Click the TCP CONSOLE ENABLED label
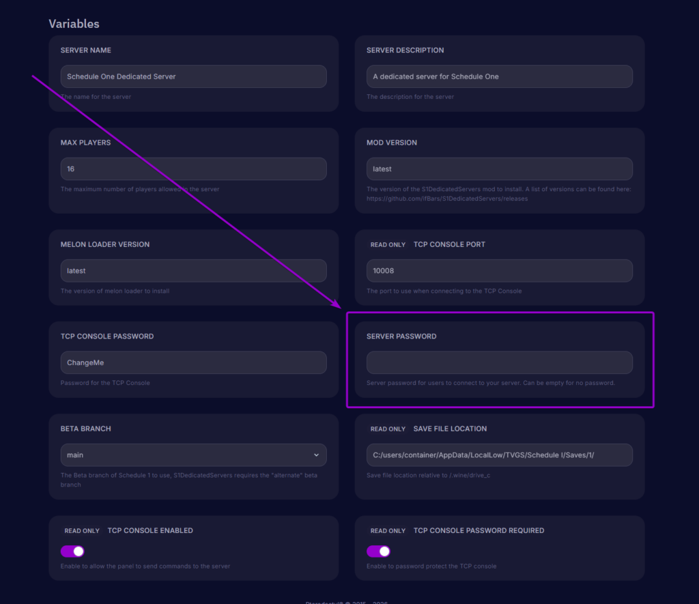This screenshot has height=604, width=699. (x=150, y=530)
